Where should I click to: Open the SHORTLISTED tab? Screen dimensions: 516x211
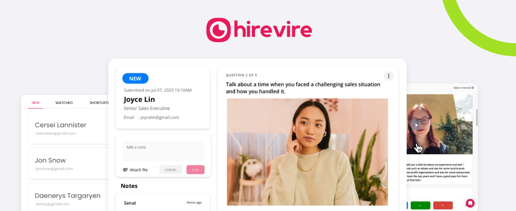99,102
